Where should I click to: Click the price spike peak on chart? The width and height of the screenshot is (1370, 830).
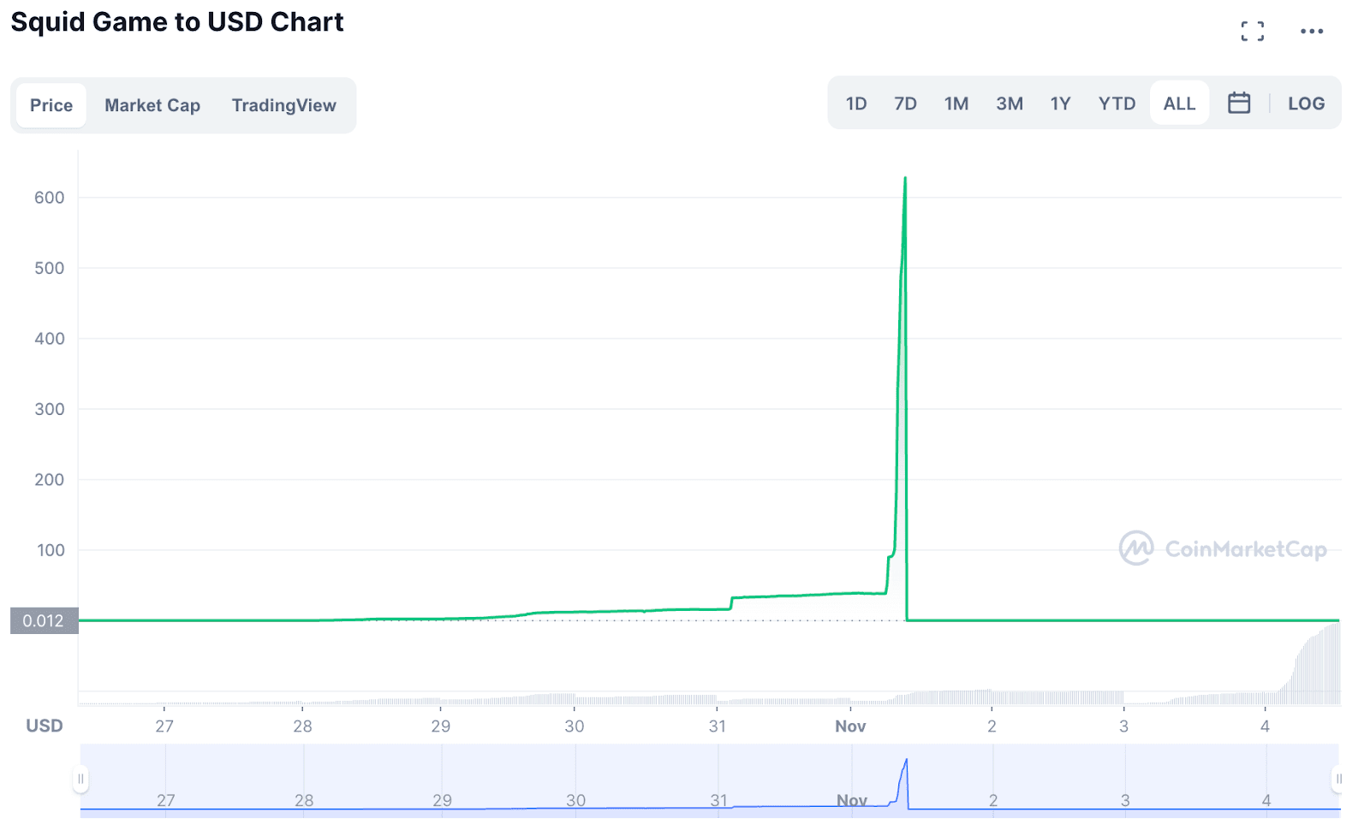pyautogui.click(x=905, y=179)
